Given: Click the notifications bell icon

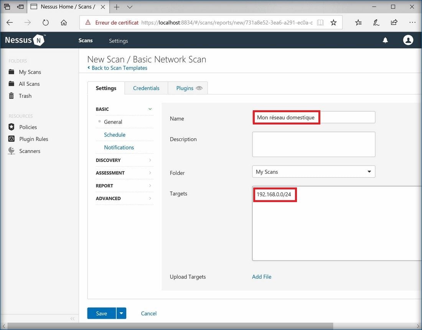Looking at the screenshot, I should click(x=385, y=40).
